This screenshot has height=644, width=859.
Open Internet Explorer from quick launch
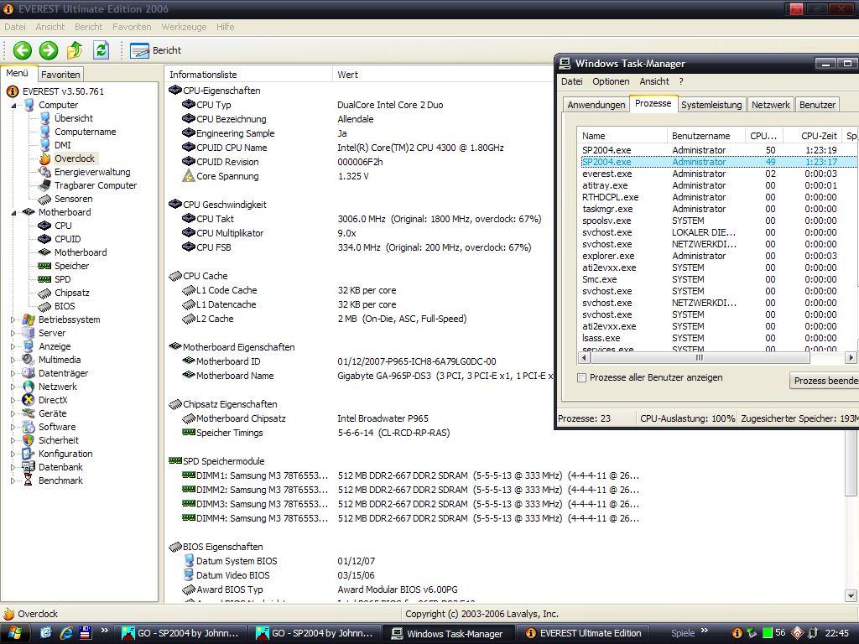[x=66, y=634]
